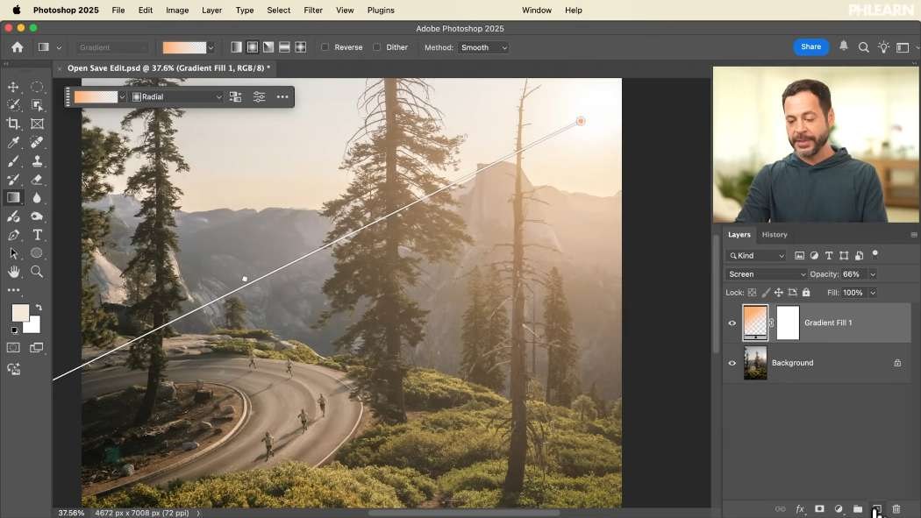Screen dimensions: 921x518
Task: Open the Image menu
Action: click(177, 10)
